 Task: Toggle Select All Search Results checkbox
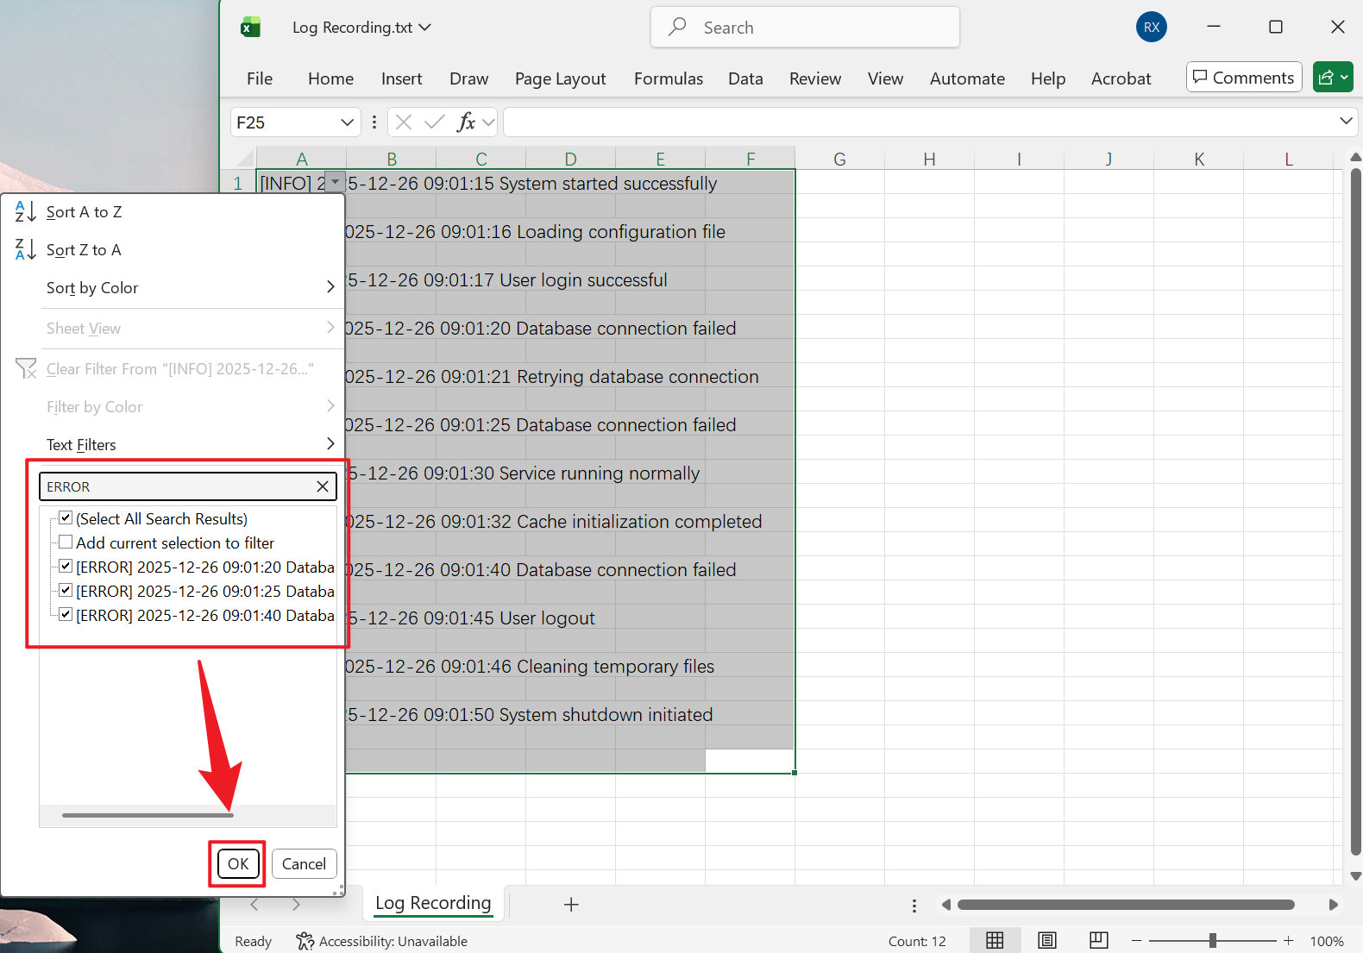tap(66, 518)
